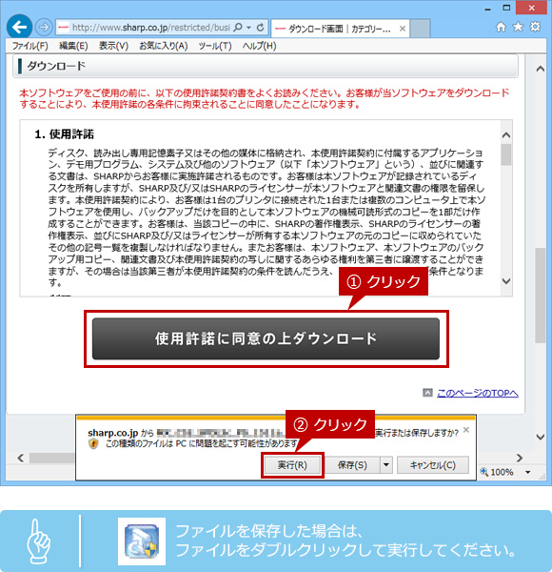Click the ダウンロード section heading
This screenshot has height=572, width=552.
(56, 66)
